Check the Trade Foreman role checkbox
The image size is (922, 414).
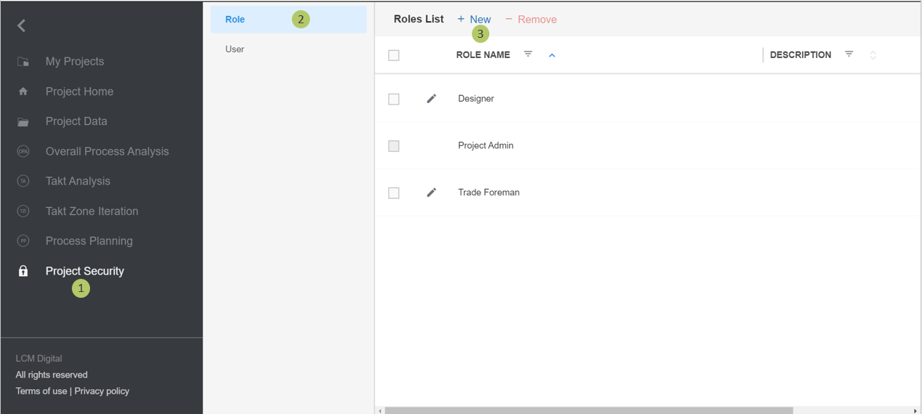tap(393, 193)
